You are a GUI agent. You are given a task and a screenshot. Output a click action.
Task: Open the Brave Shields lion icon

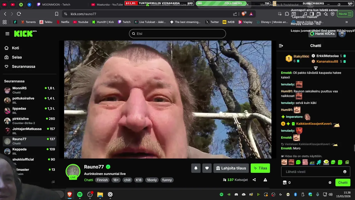click(244, 14)
